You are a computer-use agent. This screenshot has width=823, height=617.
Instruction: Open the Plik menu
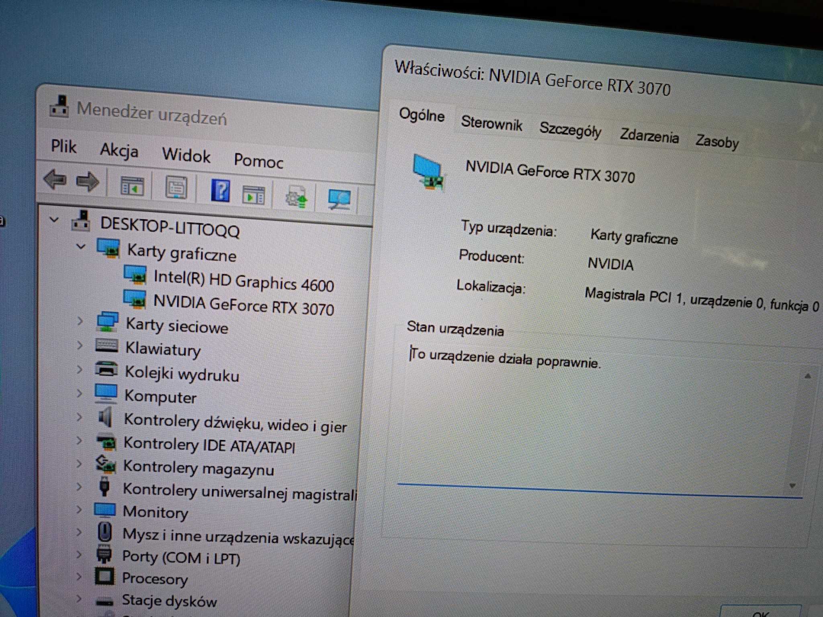click(63, 147)
